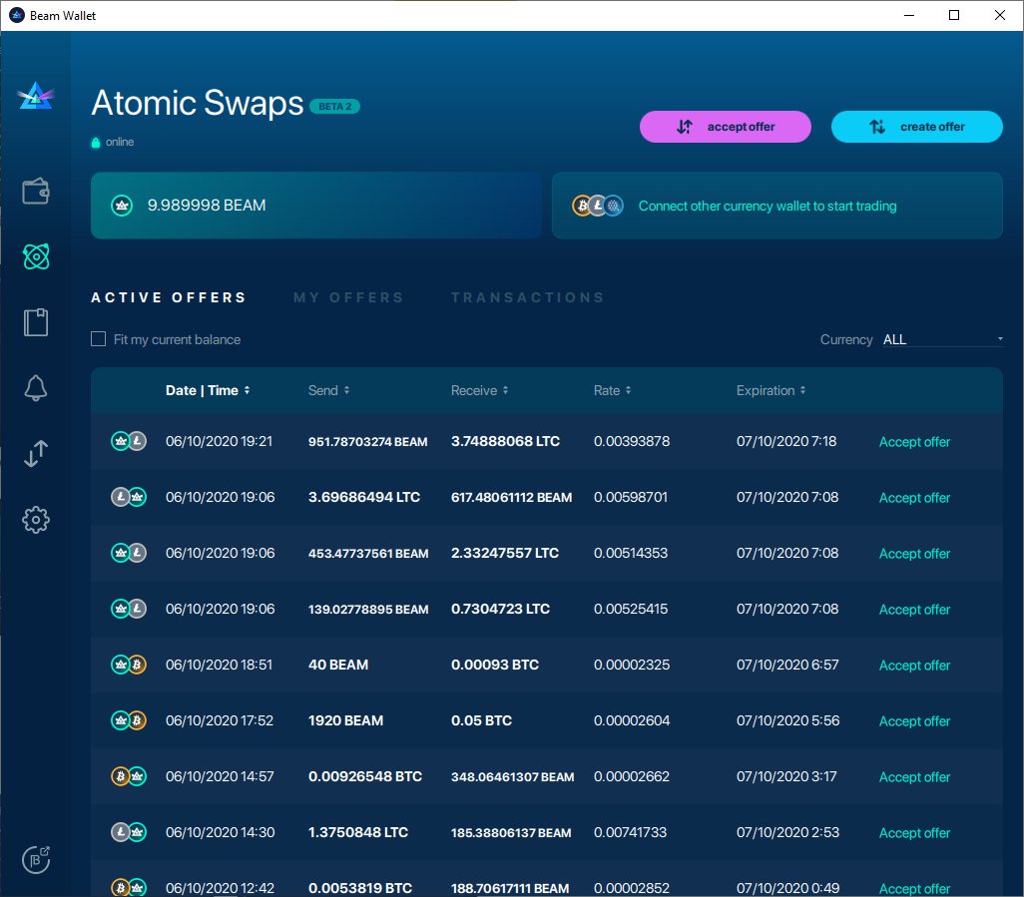
Task: Connect other currency wallet to start trading
Action: [768, 207]
